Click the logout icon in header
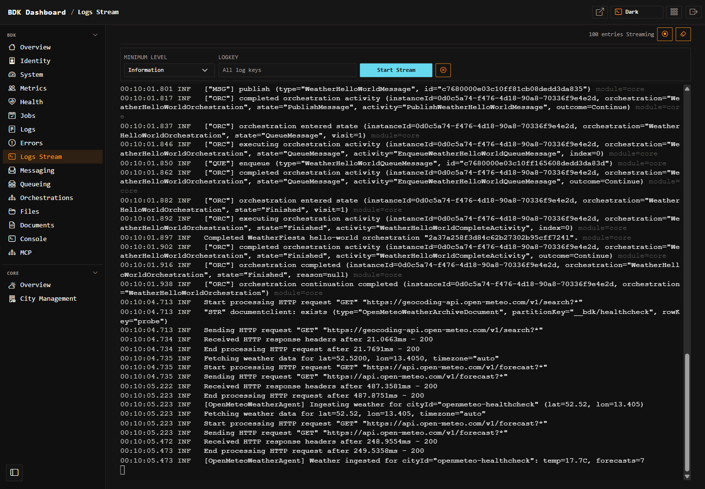This screenshot has height=489, width=705. [693, 12]
